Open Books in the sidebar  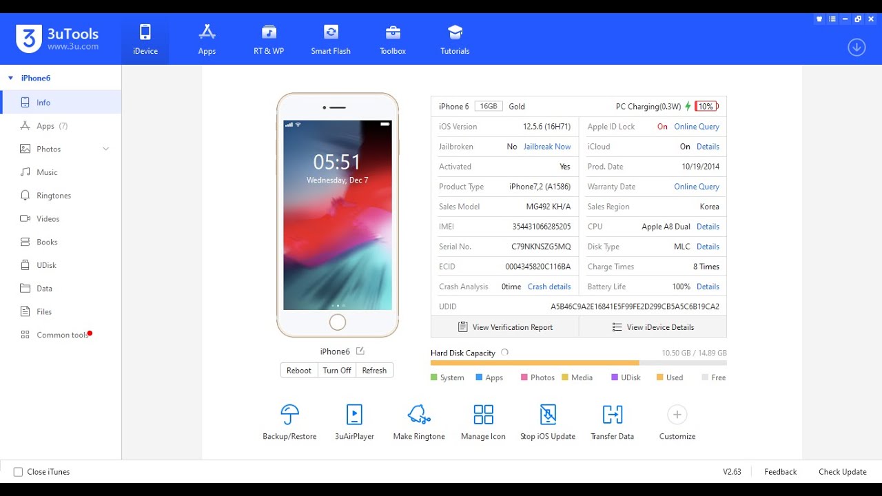coord(61,242)
